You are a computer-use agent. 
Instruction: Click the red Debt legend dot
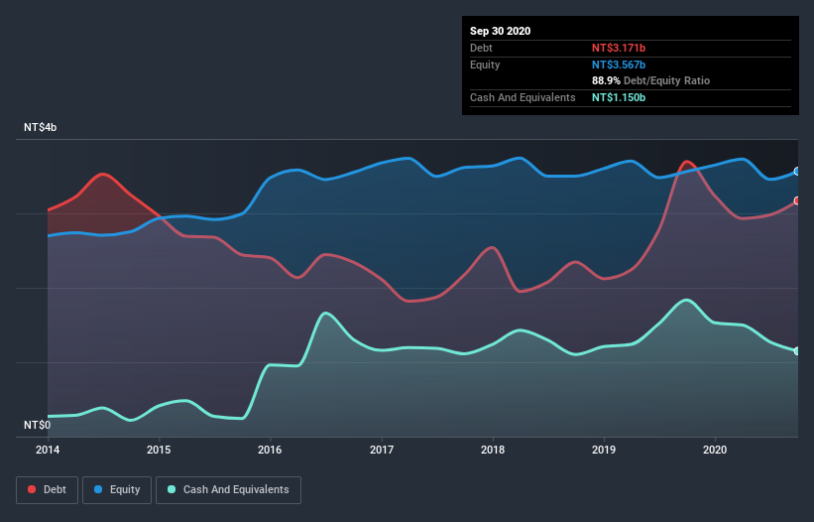[32, 489]
